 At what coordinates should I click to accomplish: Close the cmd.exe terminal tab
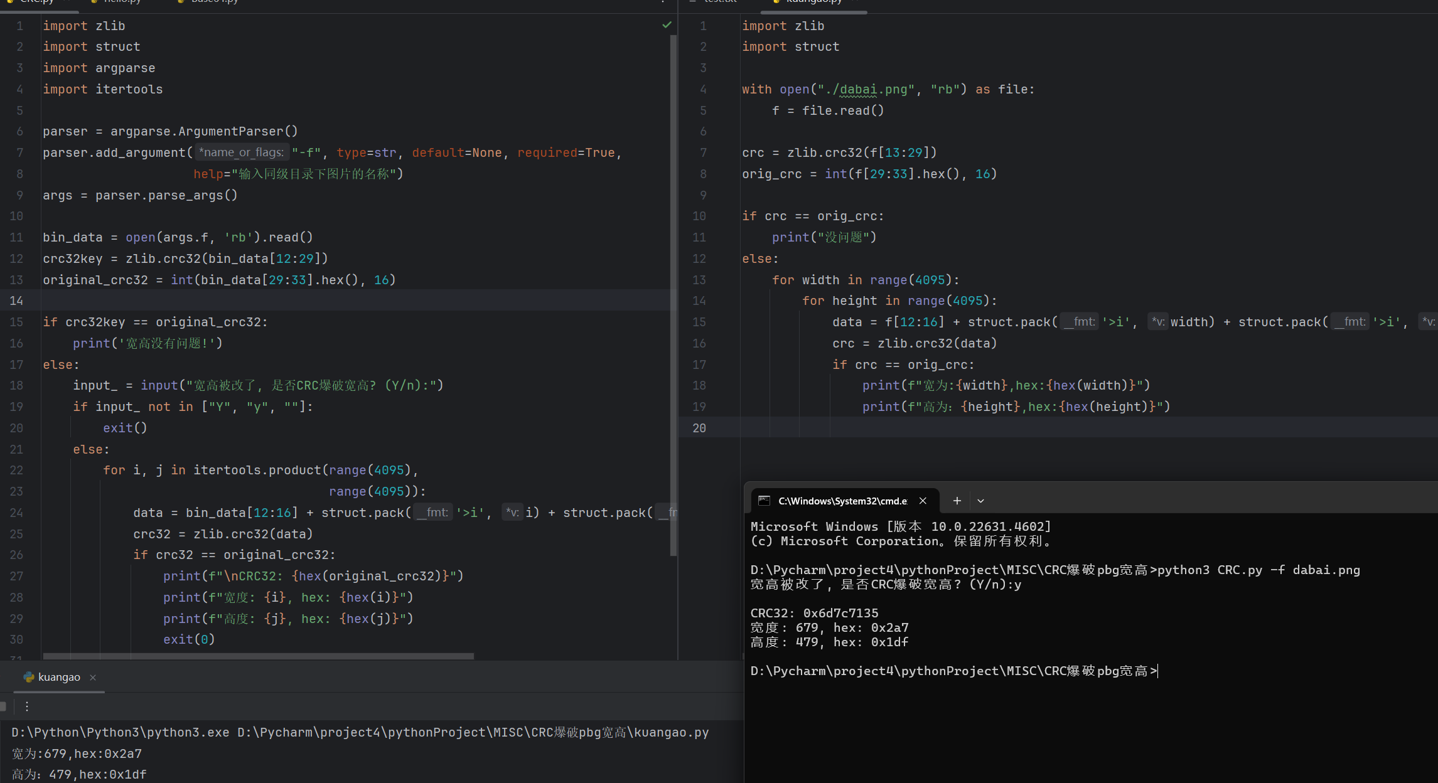pyautogui.click(x=923, y=501)
